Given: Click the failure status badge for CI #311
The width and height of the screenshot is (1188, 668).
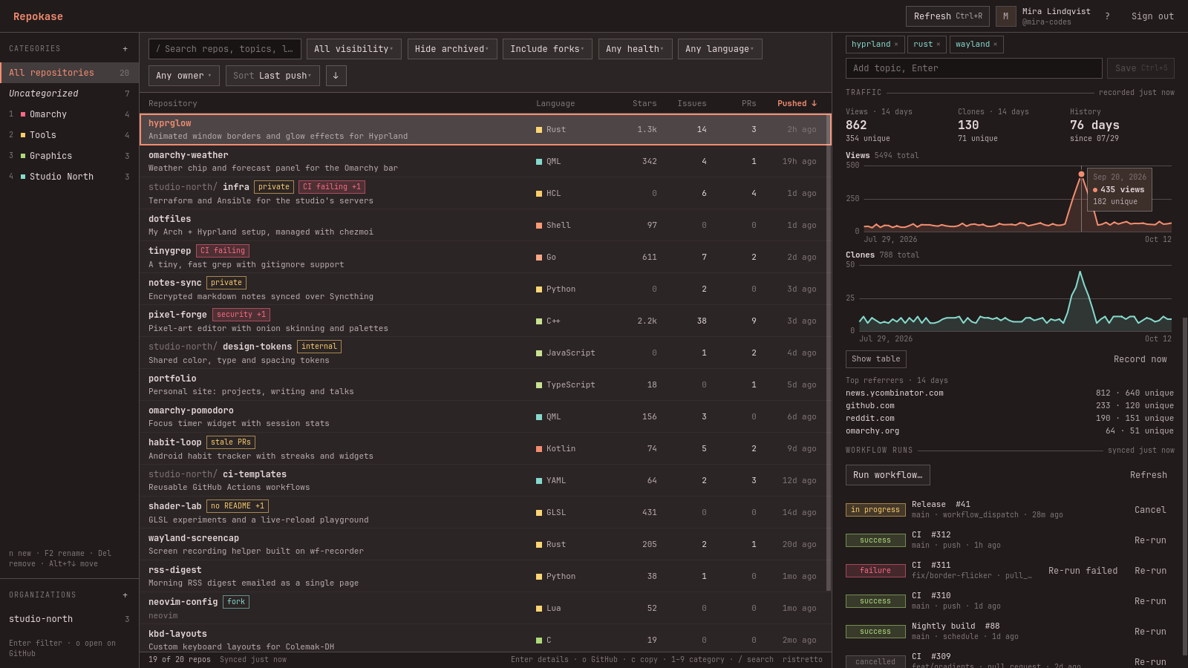Looking at the screenshot, I should (x=875, y=571).
